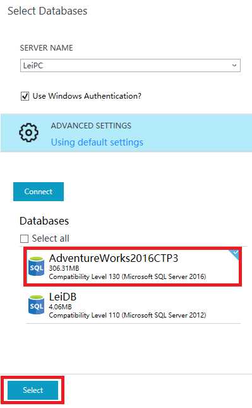Click Compatibility Level 130 description line
The height and width of the screenshot is (408, 252).
[128, 276]
